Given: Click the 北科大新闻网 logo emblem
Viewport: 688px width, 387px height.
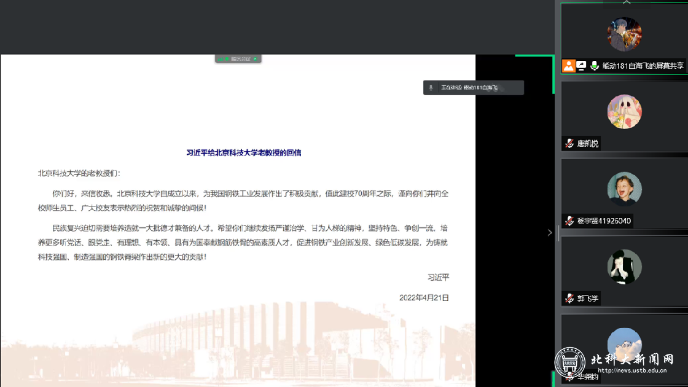Looking at the screenshot, I should pos(569,362).
